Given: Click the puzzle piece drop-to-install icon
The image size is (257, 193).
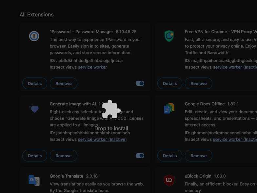Looking at the screenshot, I should coord(111,109).
